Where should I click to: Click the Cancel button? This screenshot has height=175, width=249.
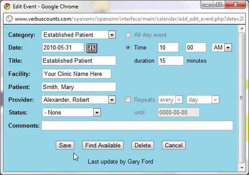[173, 145]
